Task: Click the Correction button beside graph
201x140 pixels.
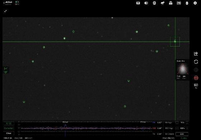Action: click(9, 128)
